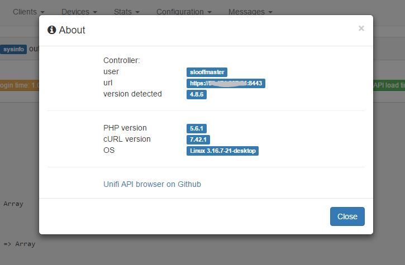Click the sloofmaster user badge
The height and width of the screenshot is (265, 405).
click(207, 72)
